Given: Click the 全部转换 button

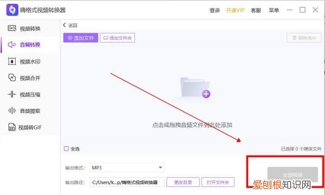Looking at the screenshot, I should coord(292,174).
